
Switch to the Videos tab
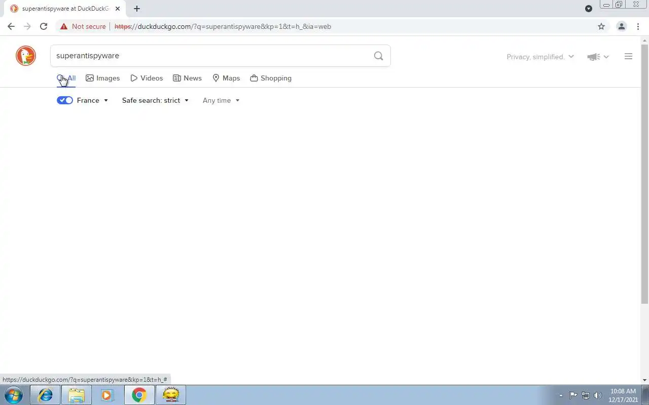click(147, 78)
